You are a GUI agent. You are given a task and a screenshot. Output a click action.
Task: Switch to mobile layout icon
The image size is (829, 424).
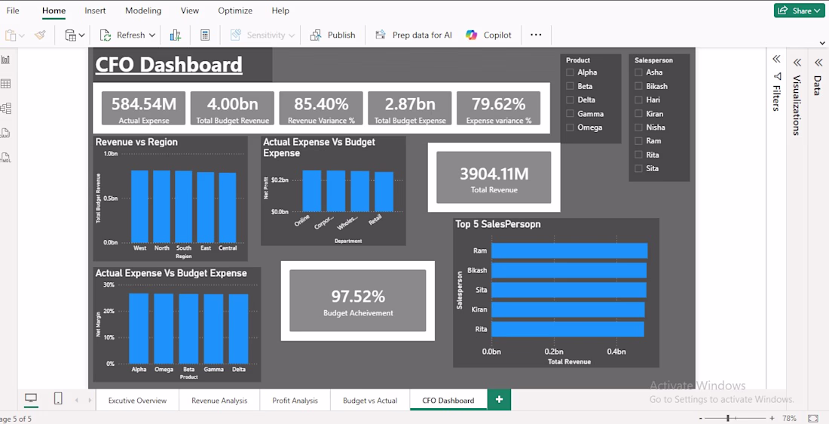point(58,398)
